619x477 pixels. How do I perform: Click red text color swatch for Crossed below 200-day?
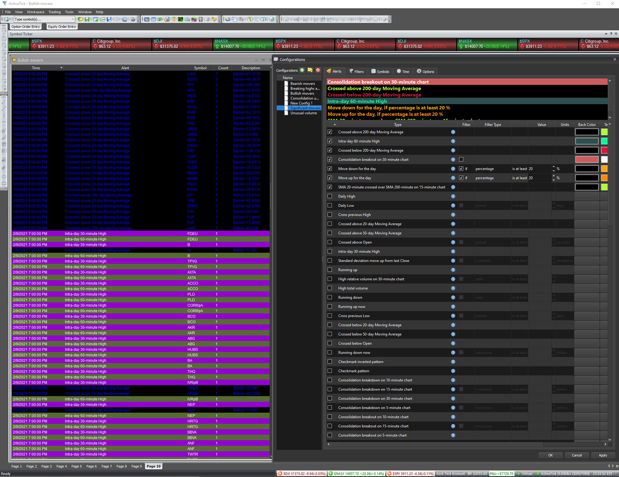tap(604, 150)
